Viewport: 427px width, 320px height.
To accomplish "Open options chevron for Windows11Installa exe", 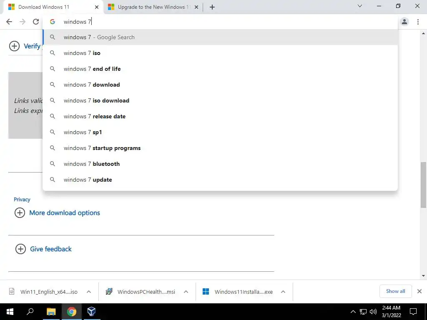I will (x=283, y=292).
